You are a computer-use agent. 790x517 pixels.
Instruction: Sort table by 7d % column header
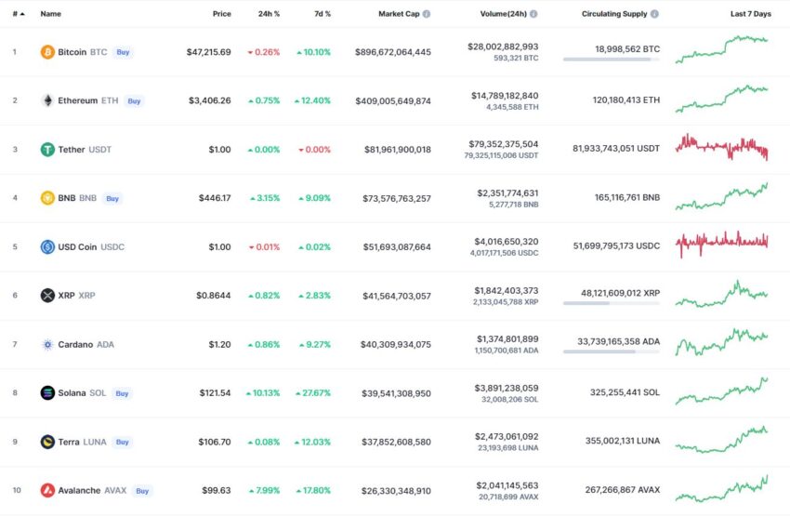coord(323,14)
